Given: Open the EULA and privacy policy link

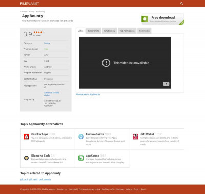Looking at the screenshot, I should 89,189.
